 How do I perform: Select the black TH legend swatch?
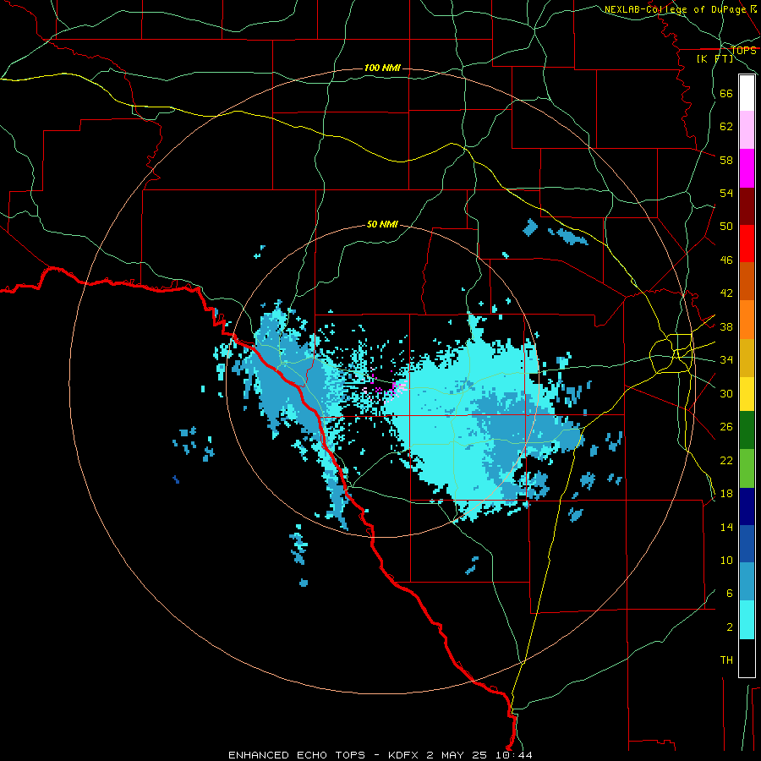tap(747, 658)
